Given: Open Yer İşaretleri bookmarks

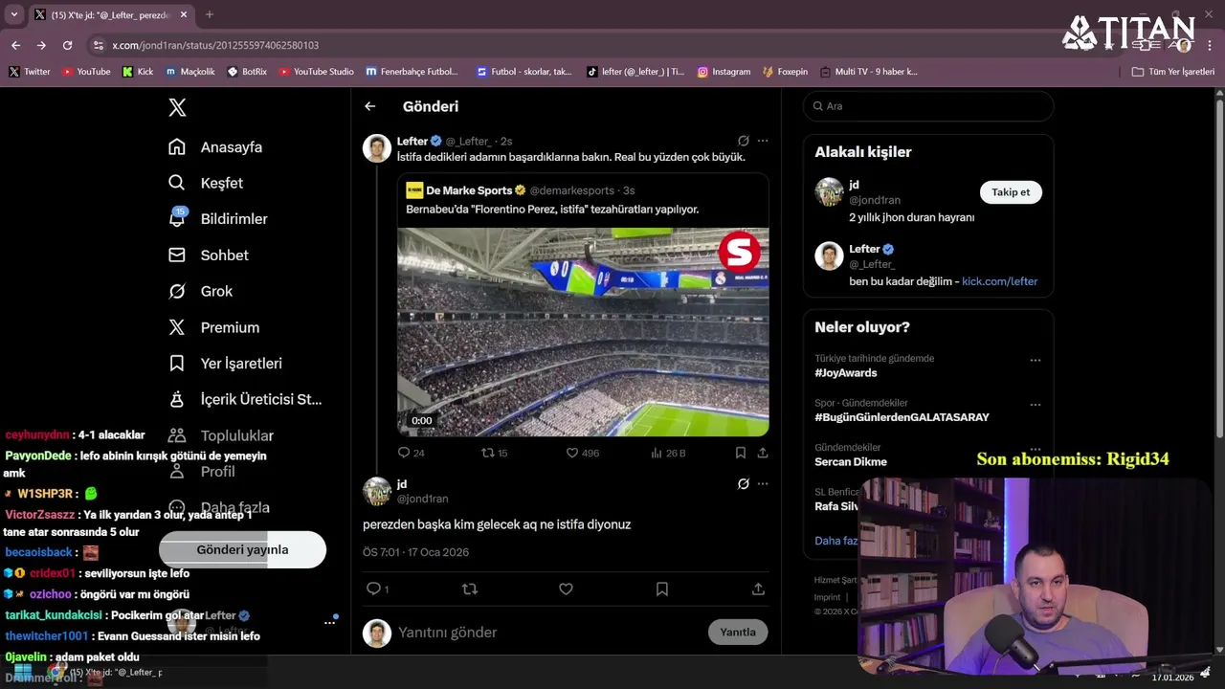Looking at the screenshot, I should click(225, 364).
